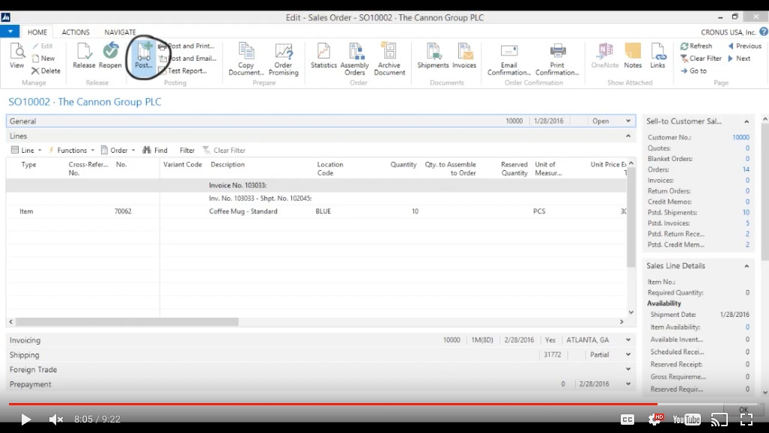Open Customer No. 10000 link
This screenshot has height=433, width=769.
(741, 137)
